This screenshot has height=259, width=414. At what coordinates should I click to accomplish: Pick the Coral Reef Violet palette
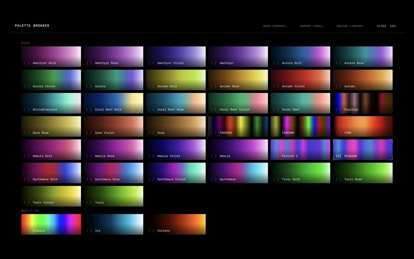238,103
